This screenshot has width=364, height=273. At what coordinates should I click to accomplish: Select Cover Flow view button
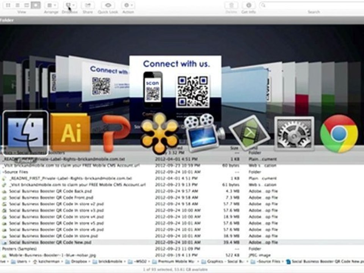coord(36,5)
